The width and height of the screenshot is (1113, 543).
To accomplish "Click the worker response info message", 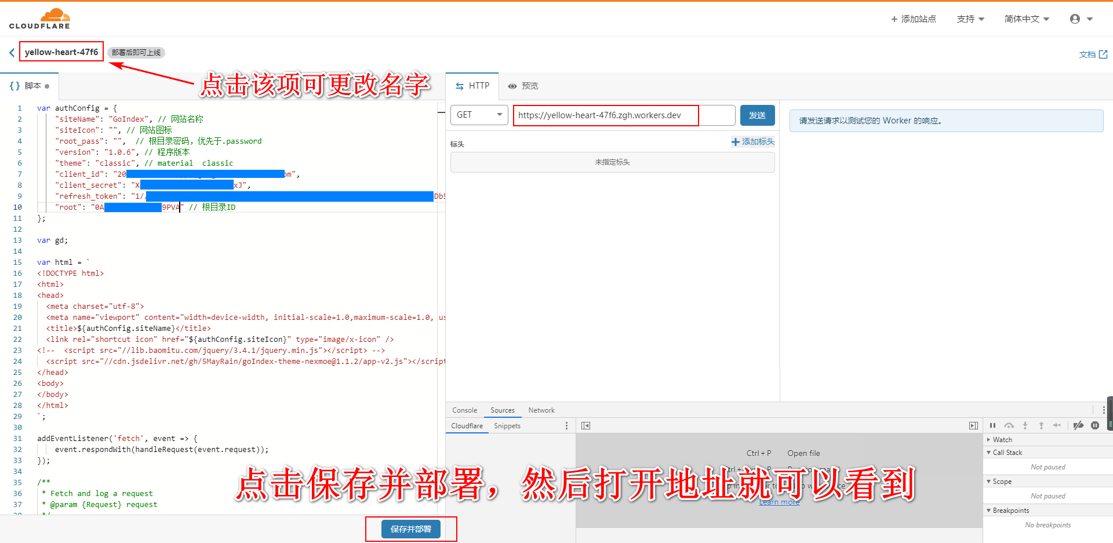I will click(946, 121).
